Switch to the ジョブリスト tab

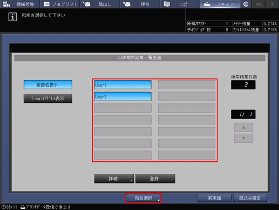tap(60, 4)
